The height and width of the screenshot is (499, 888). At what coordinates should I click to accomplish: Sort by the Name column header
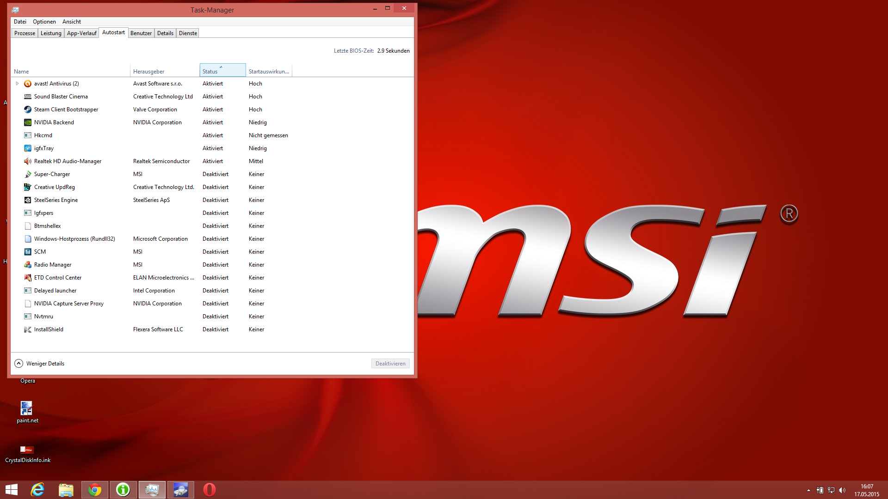coord(70,71)
